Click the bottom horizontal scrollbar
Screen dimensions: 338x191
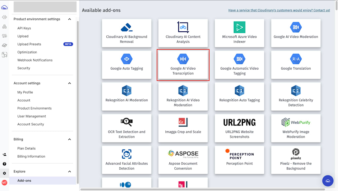203,189
